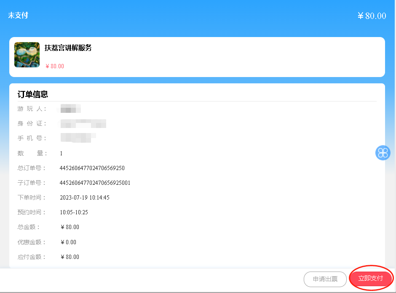396x293 pixels.
Task: Select total order number 445260647702470656925​0
Action: coord(92,168)
